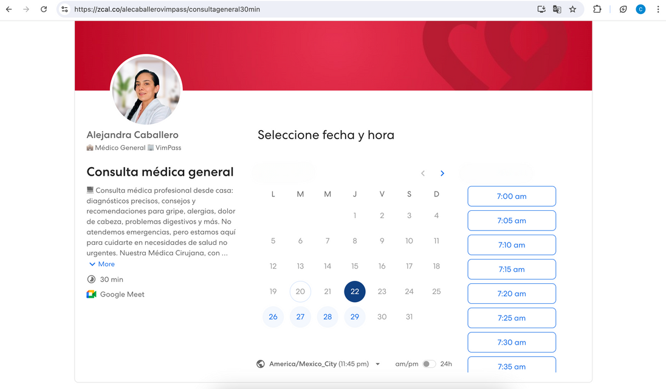Viewport: 666px width, 389px height.
Task: Click the 'Google Meet' location text
Action: point(122,294)
